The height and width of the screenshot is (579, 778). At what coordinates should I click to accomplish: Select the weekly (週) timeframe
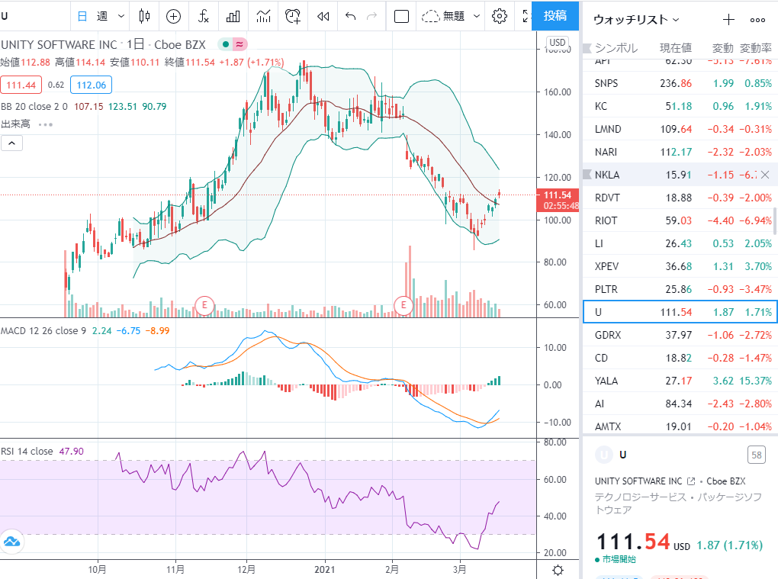click(101, 16)
